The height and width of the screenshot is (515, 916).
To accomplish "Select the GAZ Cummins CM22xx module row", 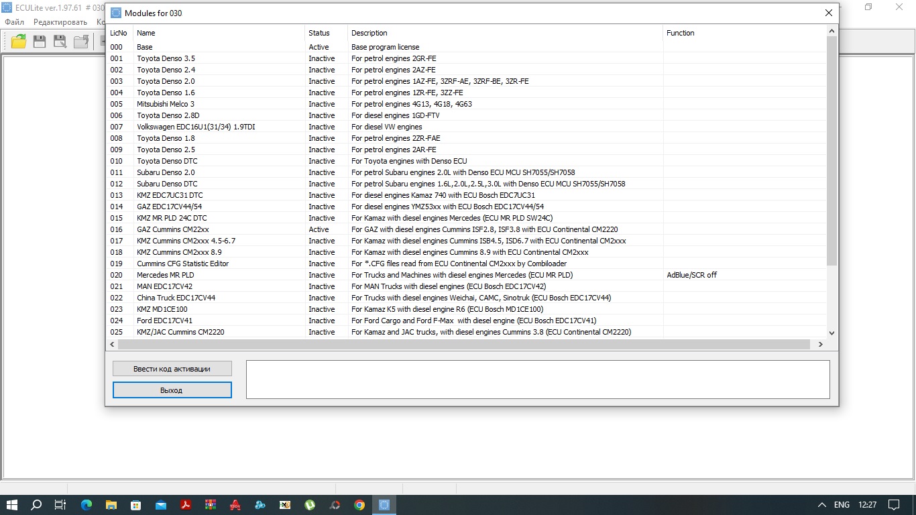I will [173, 229].
